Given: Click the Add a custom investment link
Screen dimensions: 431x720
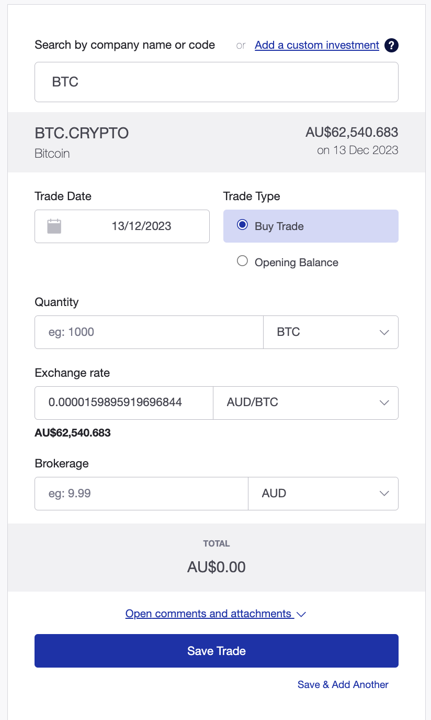Looking at the screenshot, I should pyautogui.click(x=316, y=45).
